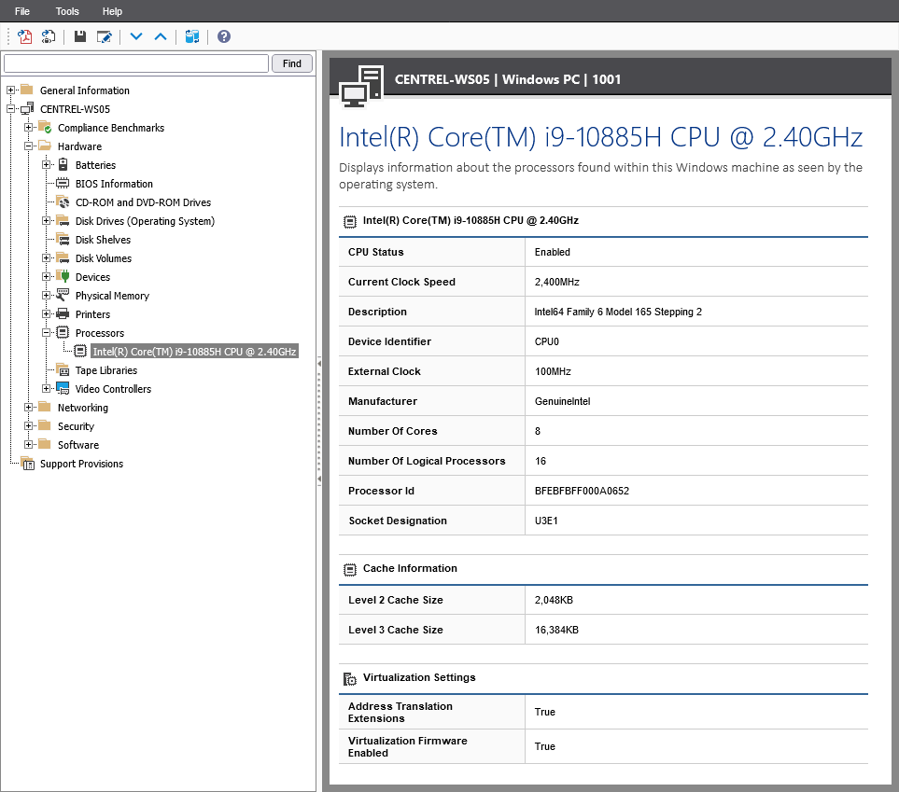The height and width of the screenshot is (792, 899).
Task: Click the PDF export toolbar icon
Action: coord(24,36)
